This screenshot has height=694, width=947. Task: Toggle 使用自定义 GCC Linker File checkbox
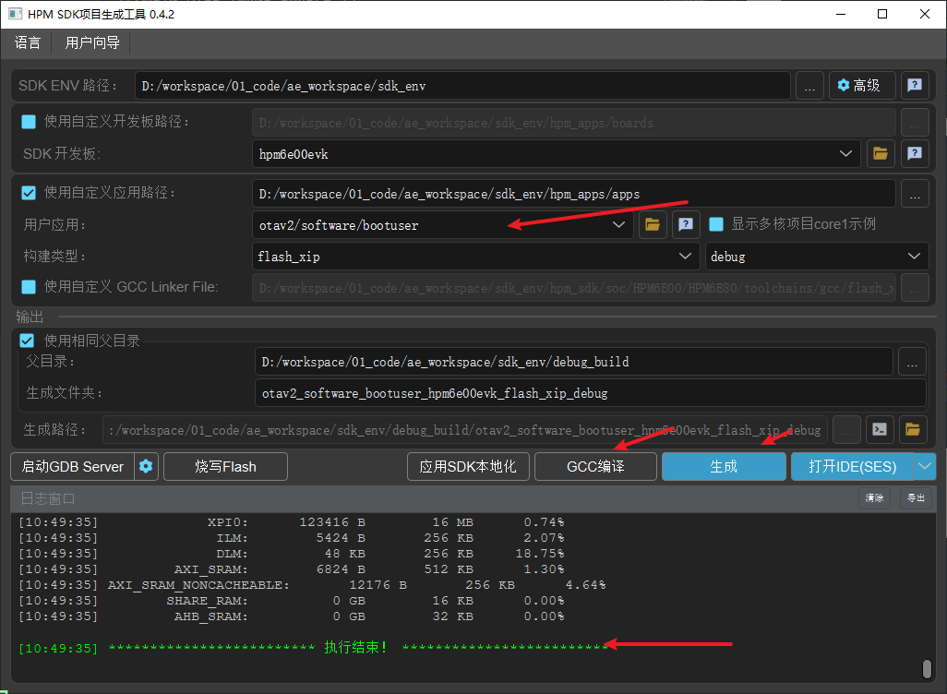tap(29, 287)
